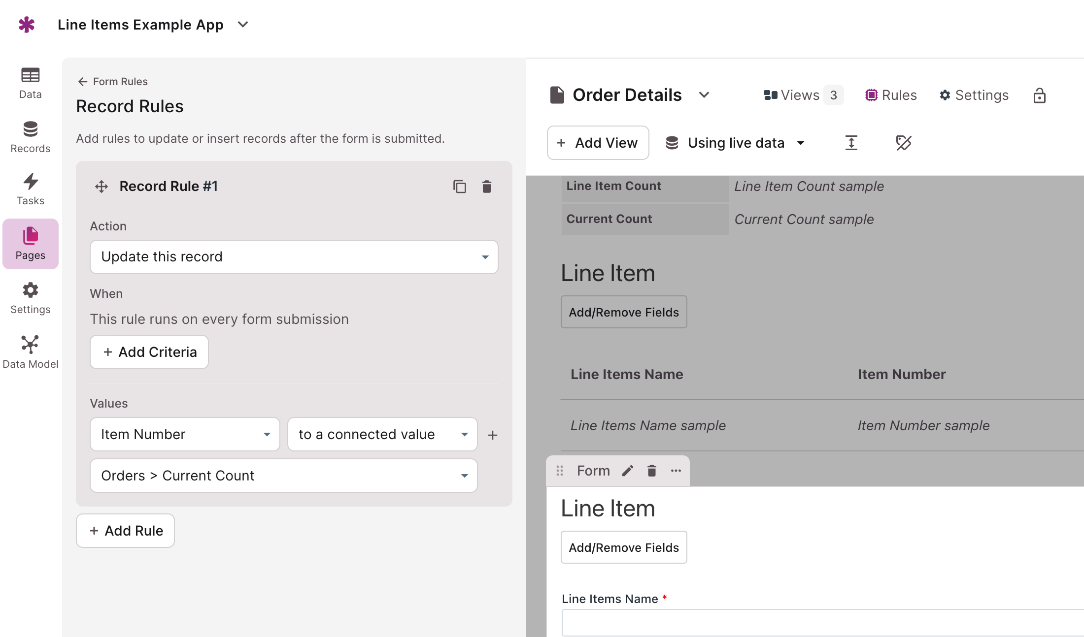
Task: Click the pencil-ruler design icon in the toolbar
Action: (x=903, y=143)
